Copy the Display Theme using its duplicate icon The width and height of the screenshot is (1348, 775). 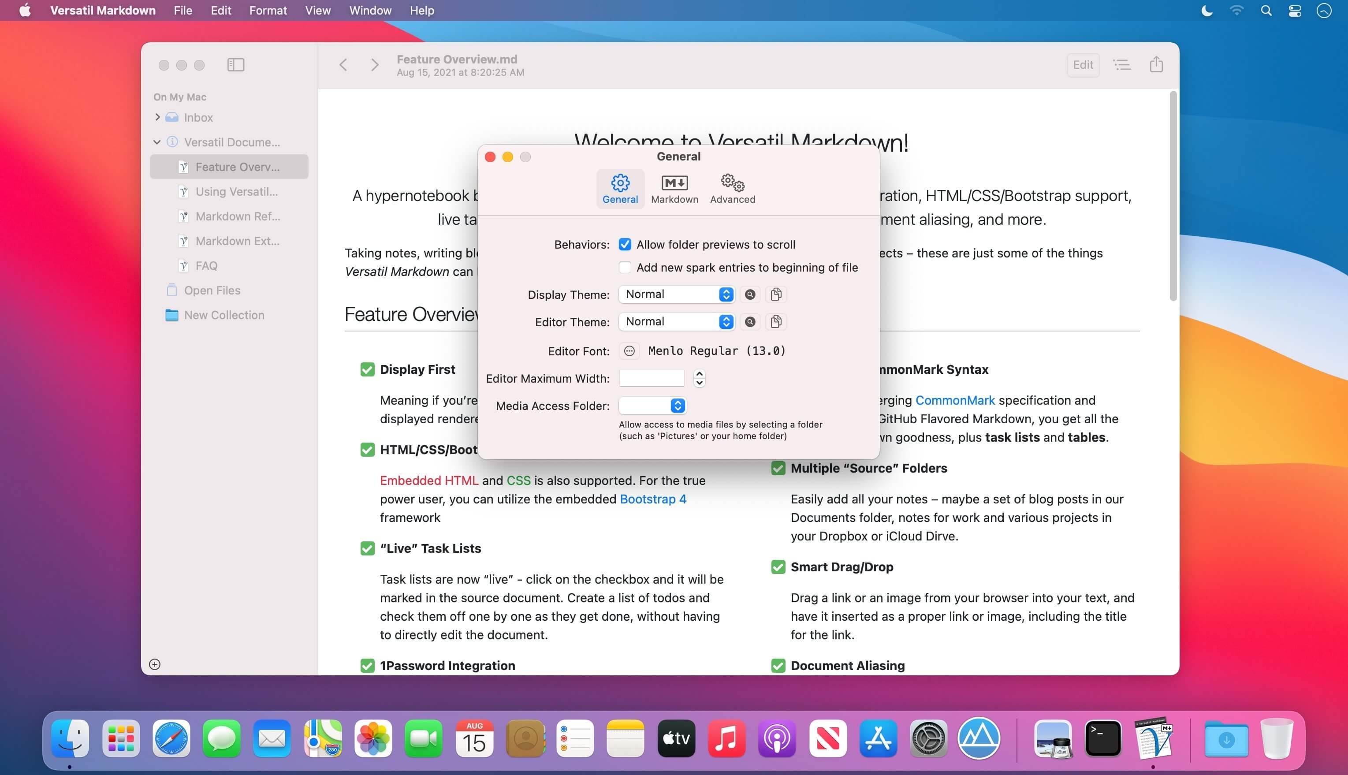coord(776,294)
